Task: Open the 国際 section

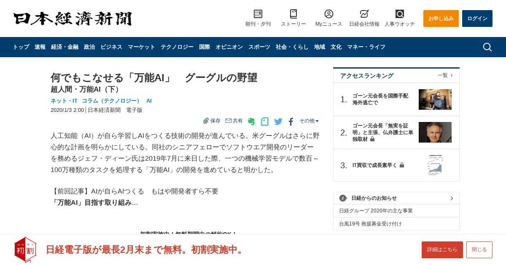Action: pyautogui.click(x=205, y=47)
